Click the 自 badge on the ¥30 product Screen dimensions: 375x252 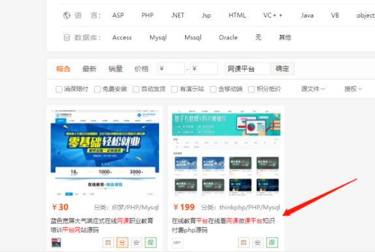108,243
